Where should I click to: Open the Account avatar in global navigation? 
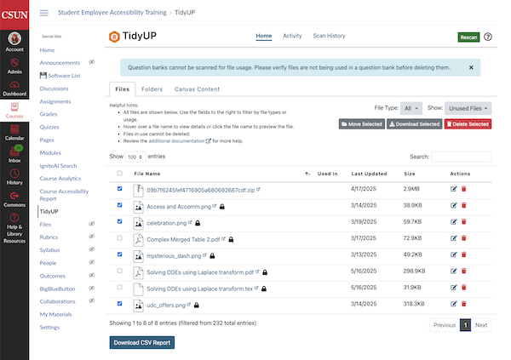pos(14,38)
